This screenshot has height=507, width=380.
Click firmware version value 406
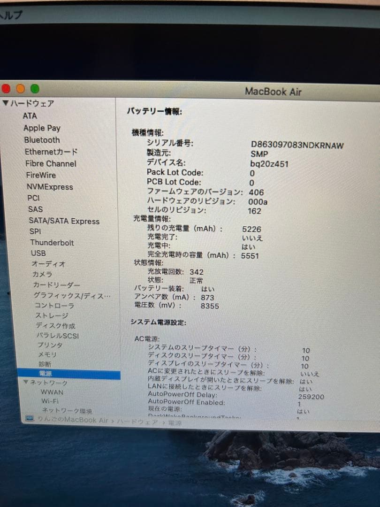(x=256, y=192)
